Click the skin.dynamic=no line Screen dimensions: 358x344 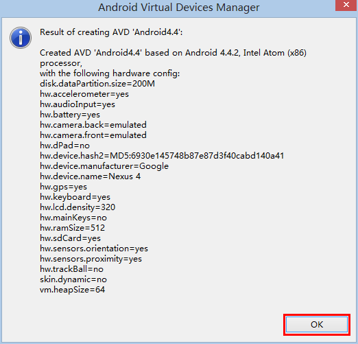tap(73, 279)
